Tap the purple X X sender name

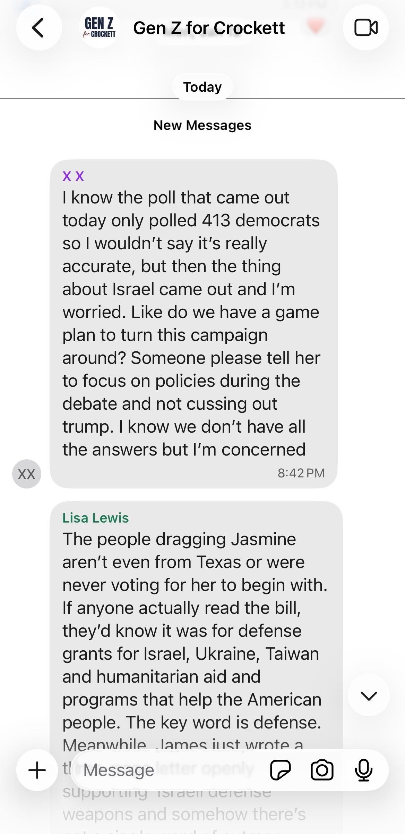(x=73, y=176)
